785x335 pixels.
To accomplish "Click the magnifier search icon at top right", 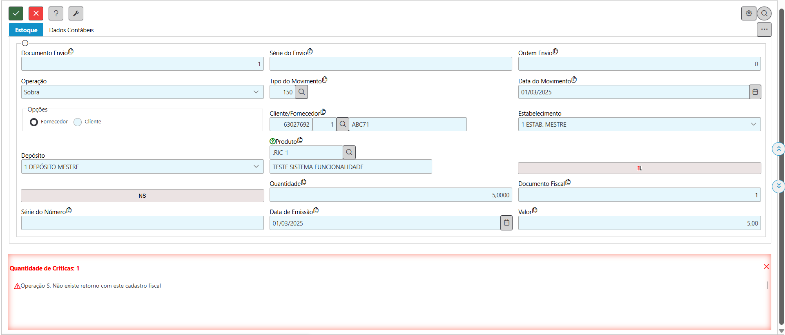I will 764,13.
